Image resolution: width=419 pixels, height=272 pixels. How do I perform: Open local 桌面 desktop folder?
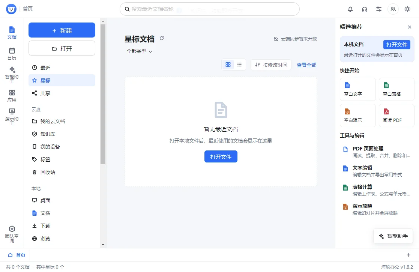tap(62, 200)
